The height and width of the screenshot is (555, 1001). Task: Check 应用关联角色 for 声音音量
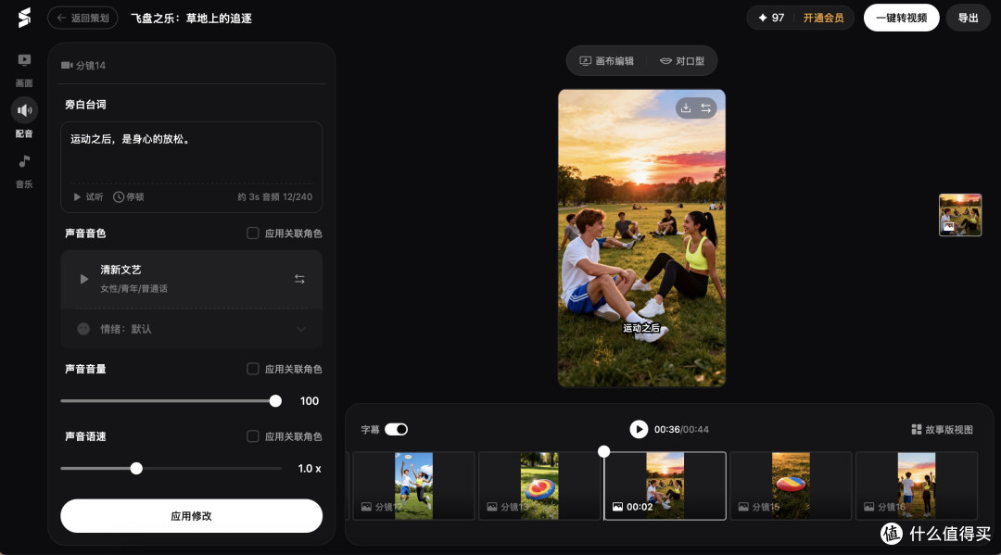pyautogui.click(x=253, y=369)
